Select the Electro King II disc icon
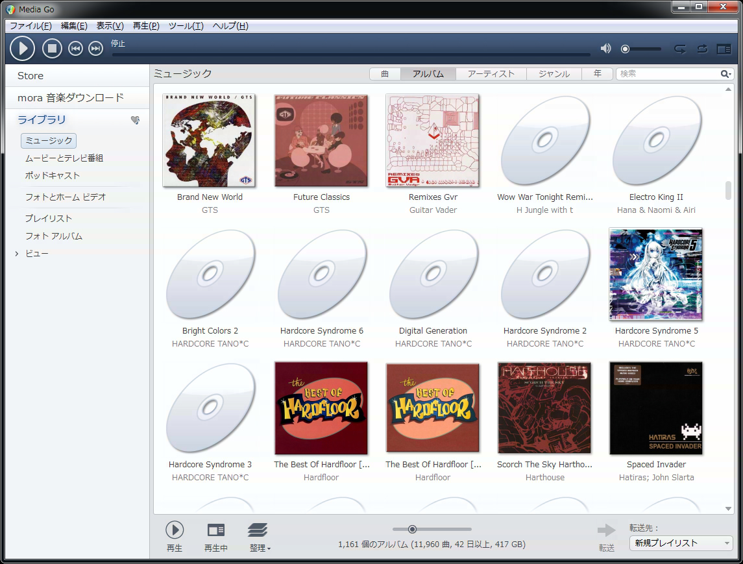The width and height of the screenshot is (743, 564). (x=656, y=140)
